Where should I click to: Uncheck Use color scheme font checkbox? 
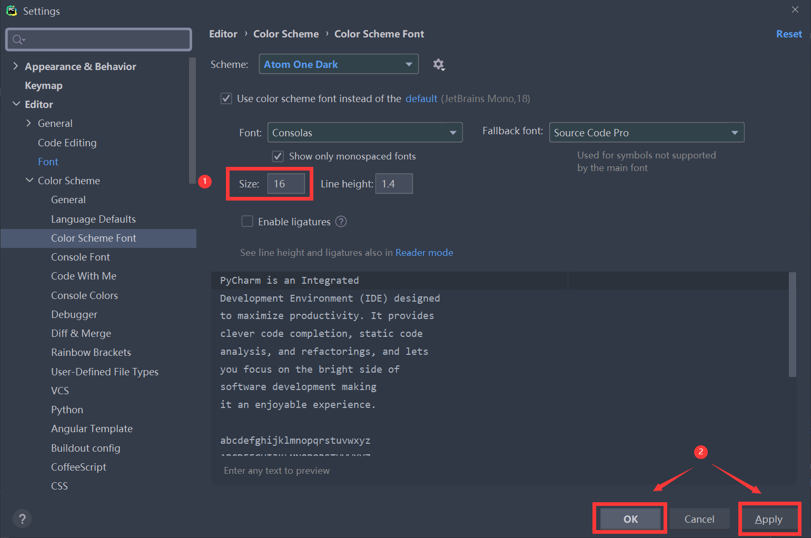pyautogui.click(x=226, y=98)
